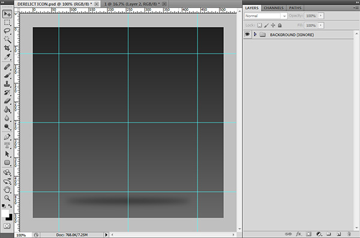Click layers panel scroll down arrow
360x238 pixels.
pos(356,227)
